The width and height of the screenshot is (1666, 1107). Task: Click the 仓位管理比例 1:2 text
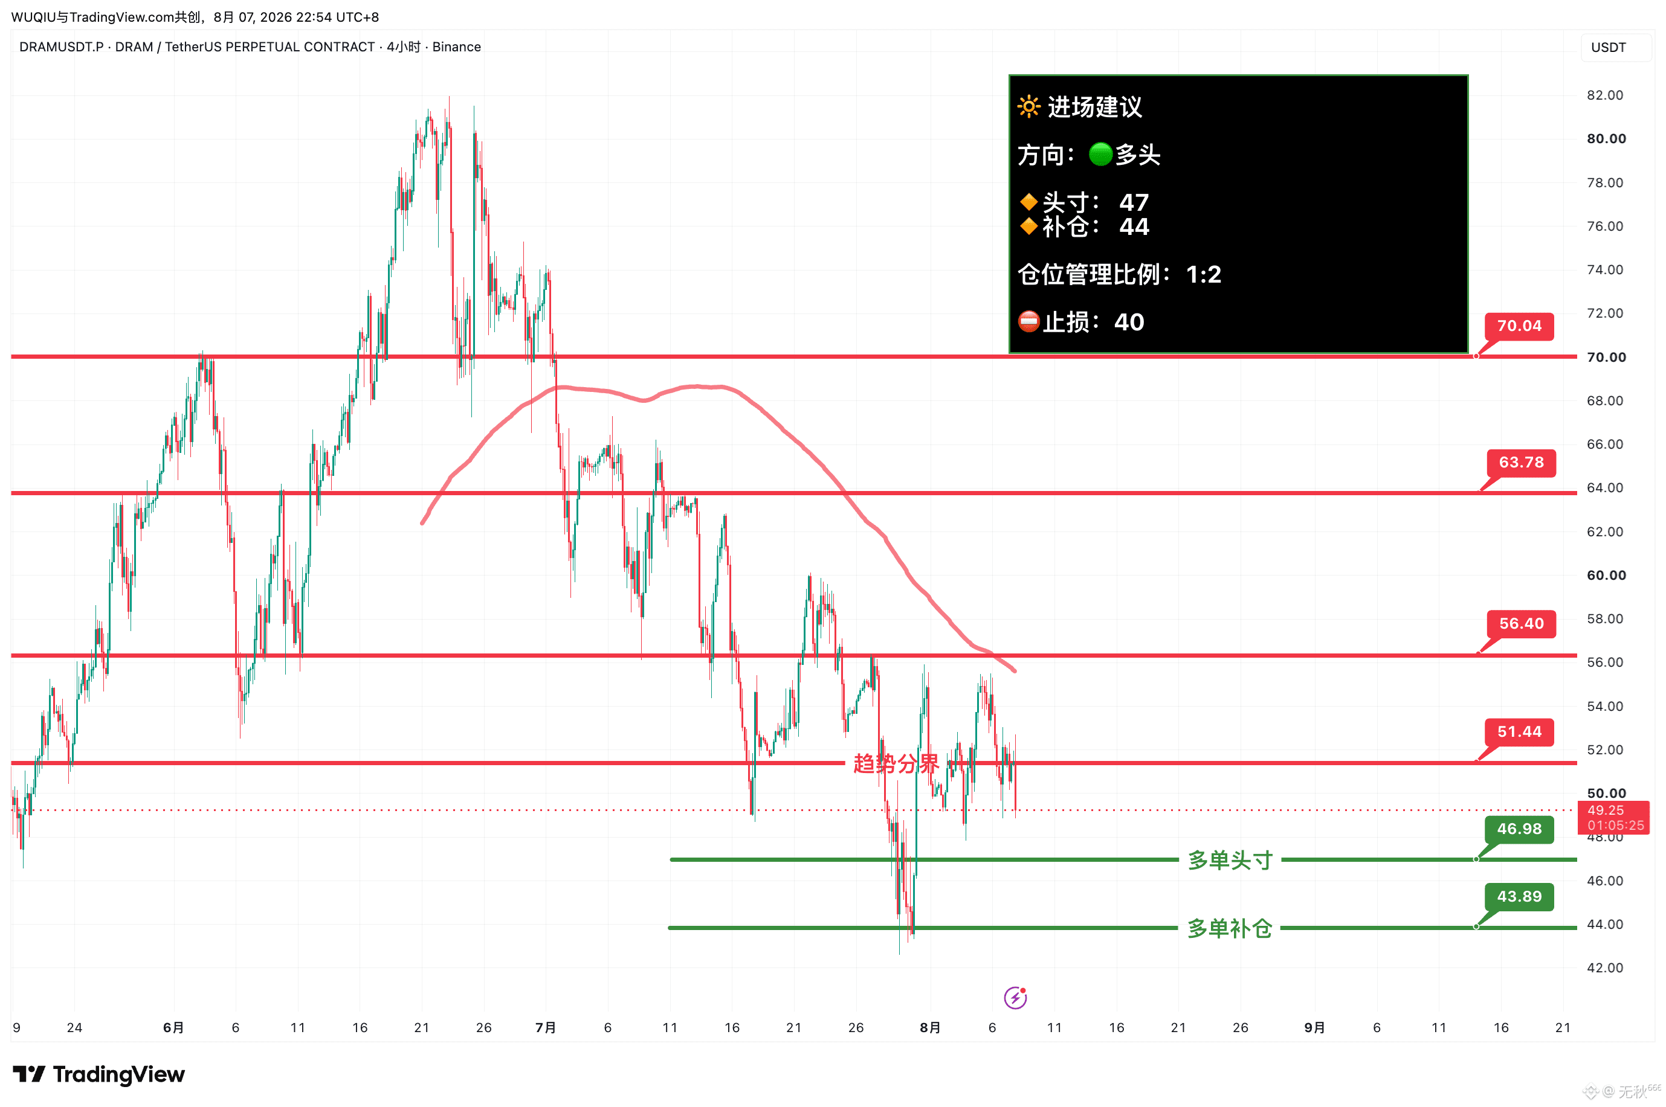1119,274
